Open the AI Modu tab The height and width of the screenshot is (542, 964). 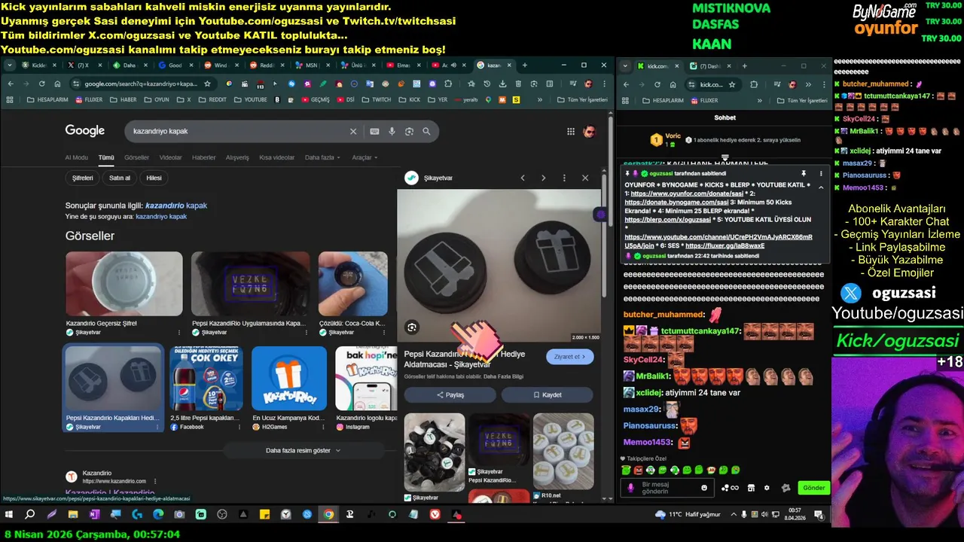point(76,157)
